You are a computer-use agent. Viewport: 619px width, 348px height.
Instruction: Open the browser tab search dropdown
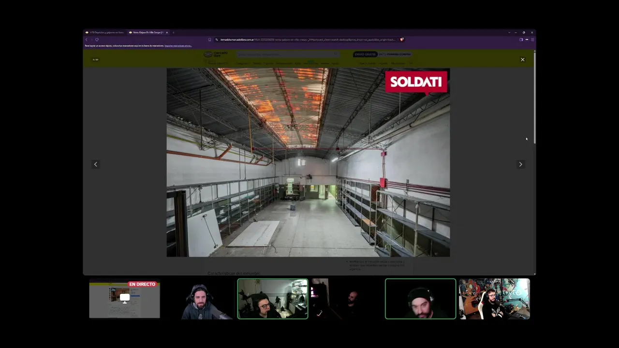click(509, 32)
